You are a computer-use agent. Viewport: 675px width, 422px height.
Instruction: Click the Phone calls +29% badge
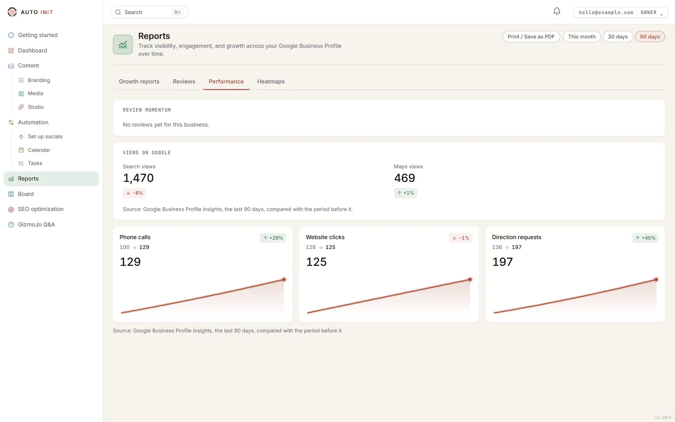[x=273, y=238]
